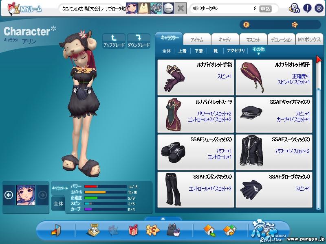Click the white golf ball icon in top bar
This screenshot has height=244, width=326.
pyautogui.click(x=168, y=8)
